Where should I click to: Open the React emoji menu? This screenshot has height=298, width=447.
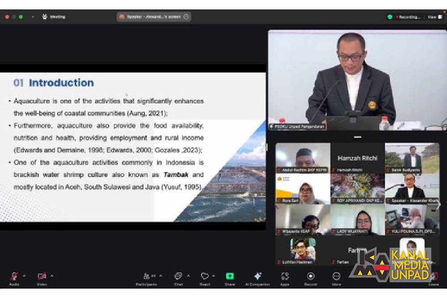pos(205,277)
